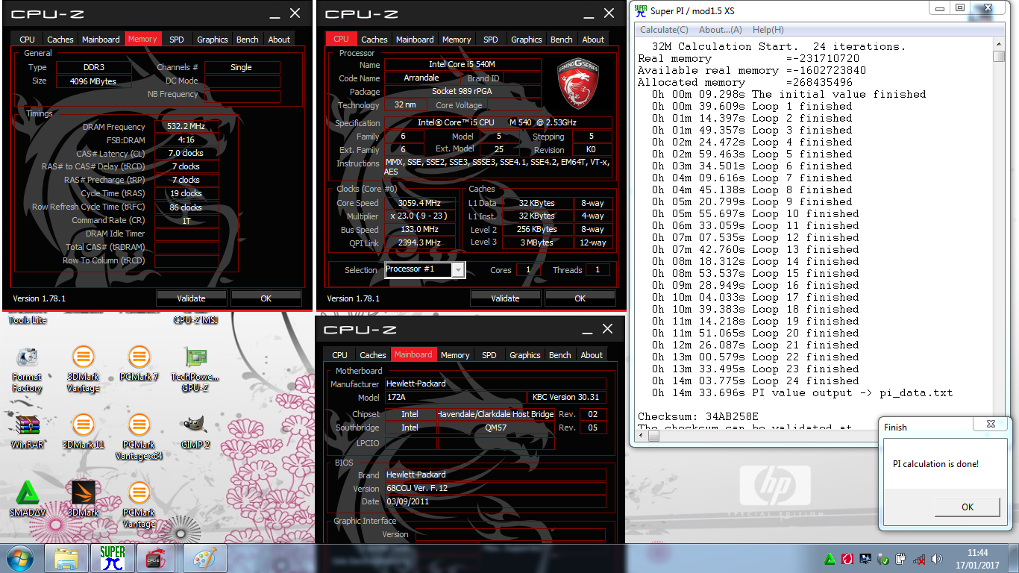Viewport: 1019px width, 573px height.
Task: Click the Package field Socket 989 rPGA
Action: [463, 92]
